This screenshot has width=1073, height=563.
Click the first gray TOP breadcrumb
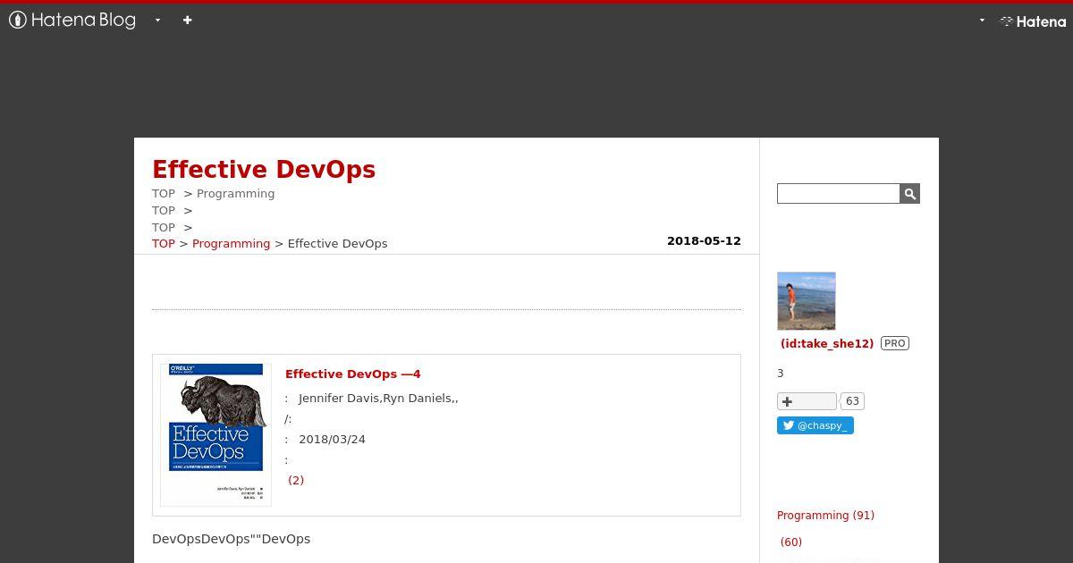coord(164,193)
